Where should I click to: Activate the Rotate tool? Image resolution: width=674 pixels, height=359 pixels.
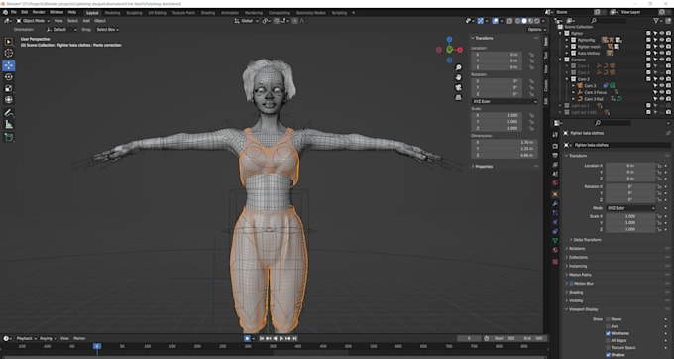pos(9,77)
